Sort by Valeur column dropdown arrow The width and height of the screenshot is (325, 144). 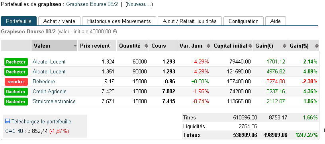[75, 46]
